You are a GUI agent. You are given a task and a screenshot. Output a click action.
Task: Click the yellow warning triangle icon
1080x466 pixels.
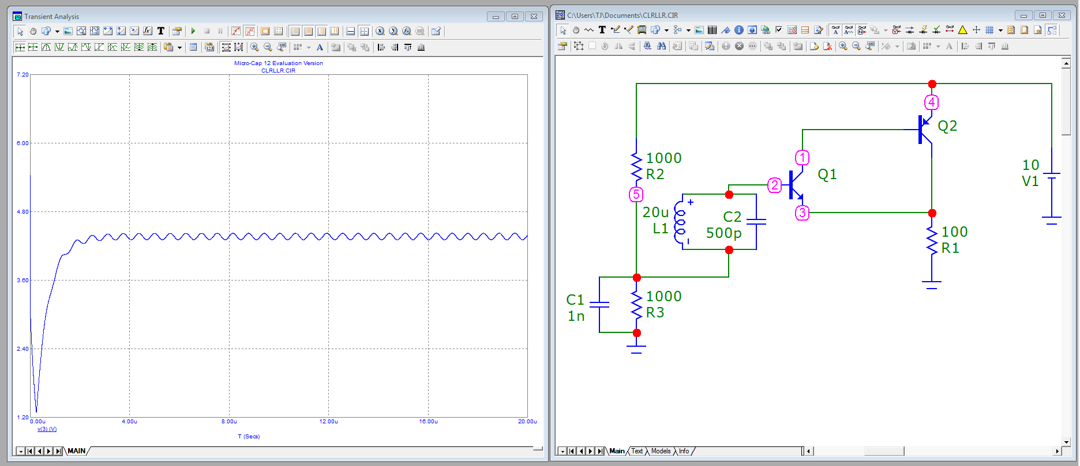(x=963, y=30)
